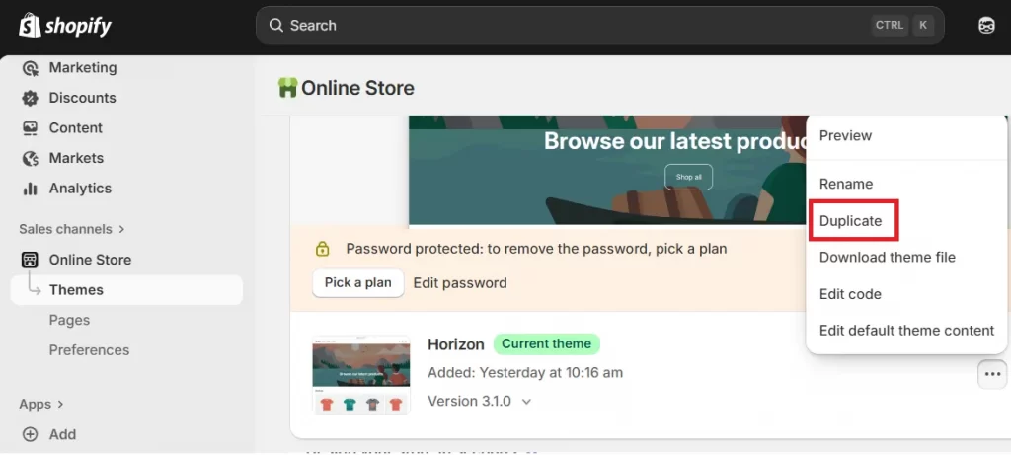The width and height of the screenshot is (1011, 455).
Task: Click the three-dot theme actions button
Action: (992, 374)
